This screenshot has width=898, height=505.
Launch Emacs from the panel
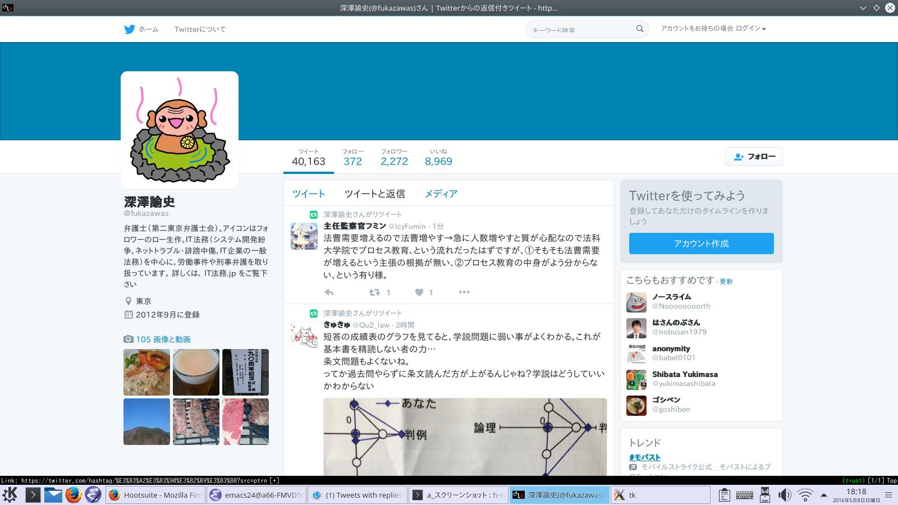(93, 494)
